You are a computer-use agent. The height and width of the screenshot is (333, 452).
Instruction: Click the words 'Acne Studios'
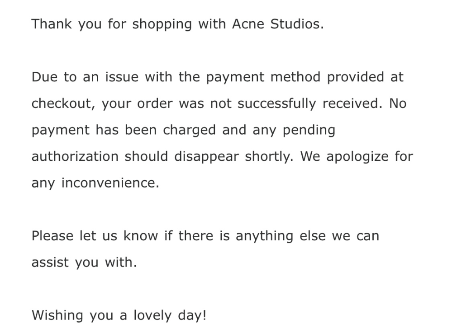point(278,24)
